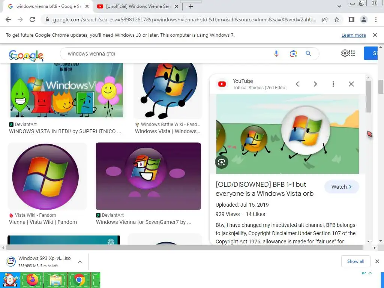Share this page via the share icon
Screen dimensions: 384x288
point(325,19)
